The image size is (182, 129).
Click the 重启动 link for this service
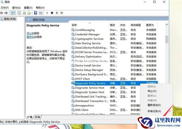pyautogui.click(x=30, y=37)
